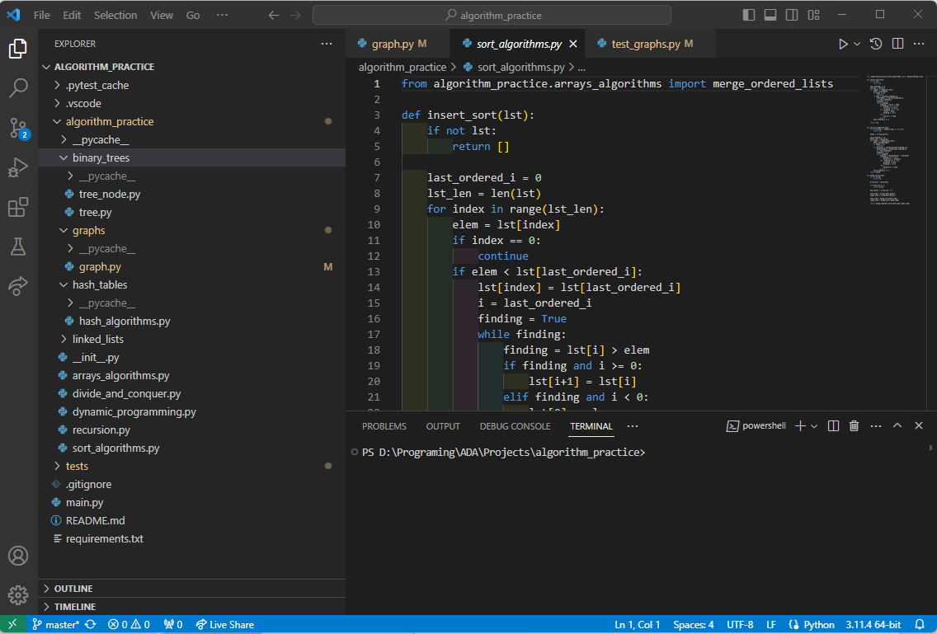This screenshot has width=937, height=634.
Task: Open Source Control view with badge
Action: (x=18, y=128)
